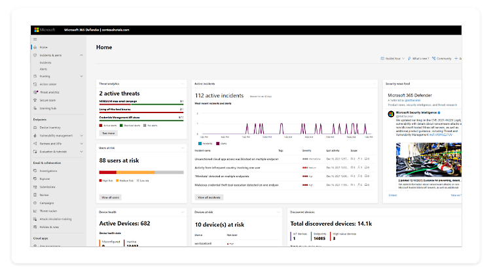This screenshot has height=272, width=491.
Task: Expand the Hunting navigation group
Action: (81, 76)
